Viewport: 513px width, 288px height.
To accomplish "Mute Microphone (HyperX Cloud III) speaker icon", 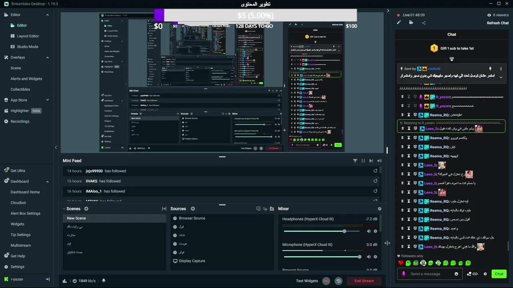I will (369, 257).
